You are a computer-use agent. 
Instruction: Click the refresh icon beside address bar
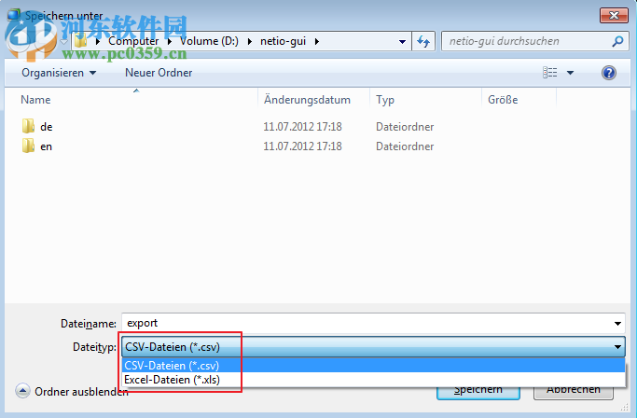423,41
